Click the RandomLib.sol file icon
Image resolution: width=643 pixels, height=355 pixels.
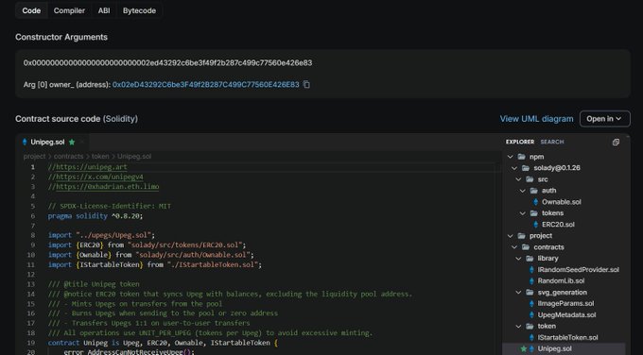531,281
